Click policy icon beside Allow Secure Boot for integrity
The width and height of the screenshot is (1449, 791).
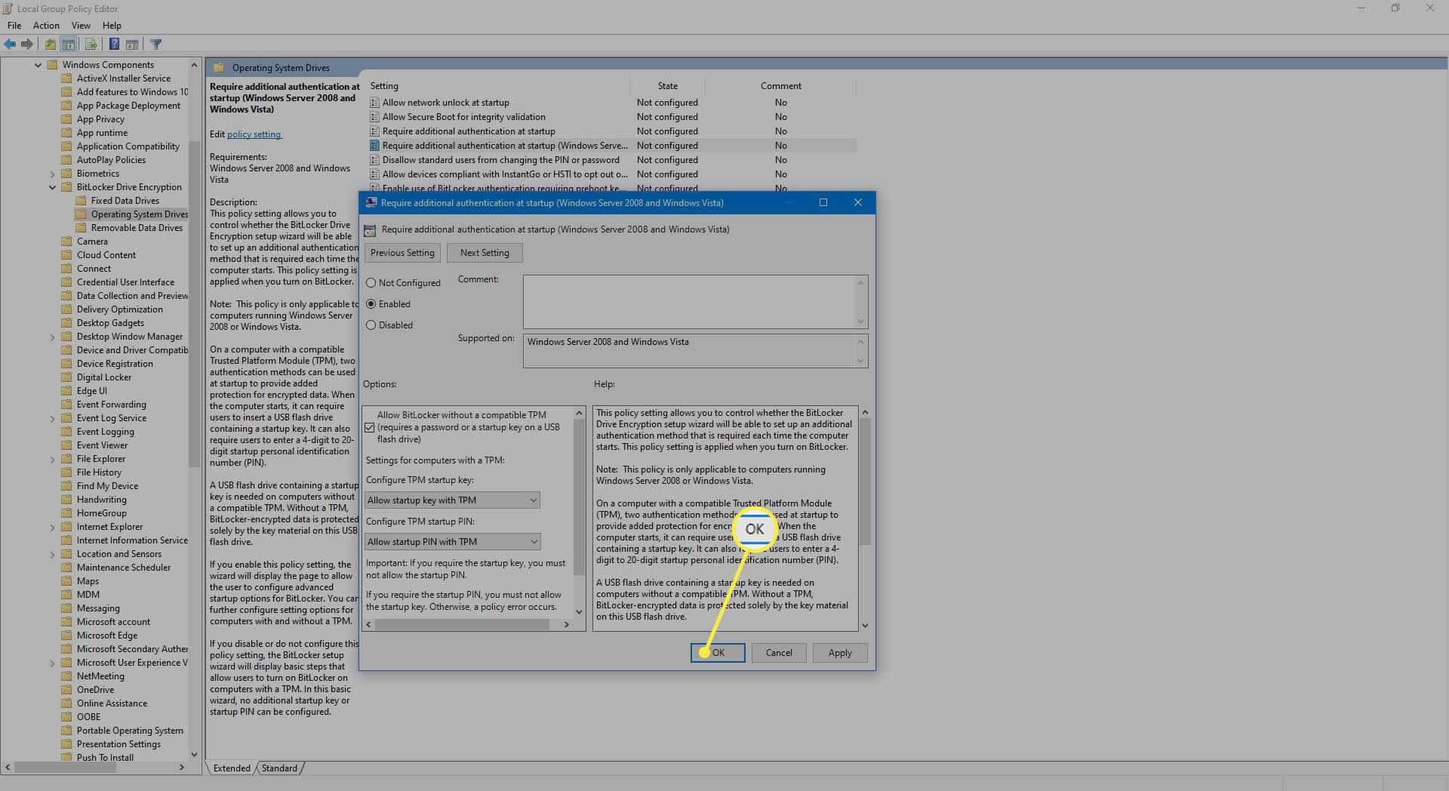tap(374, 117)
